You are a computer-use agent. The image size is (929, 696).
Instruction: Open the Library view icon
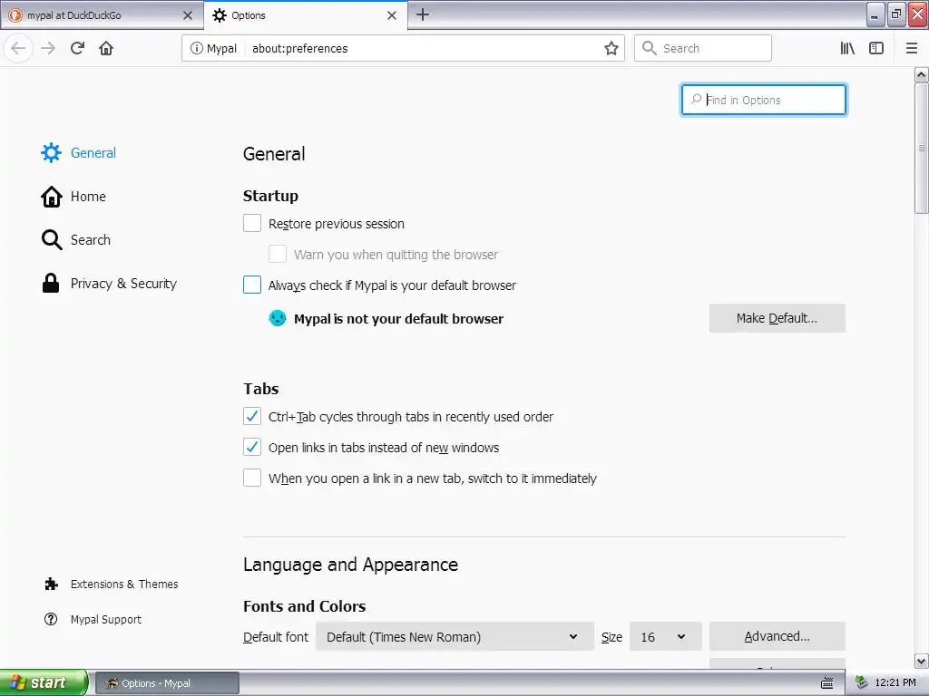point(847,48)
